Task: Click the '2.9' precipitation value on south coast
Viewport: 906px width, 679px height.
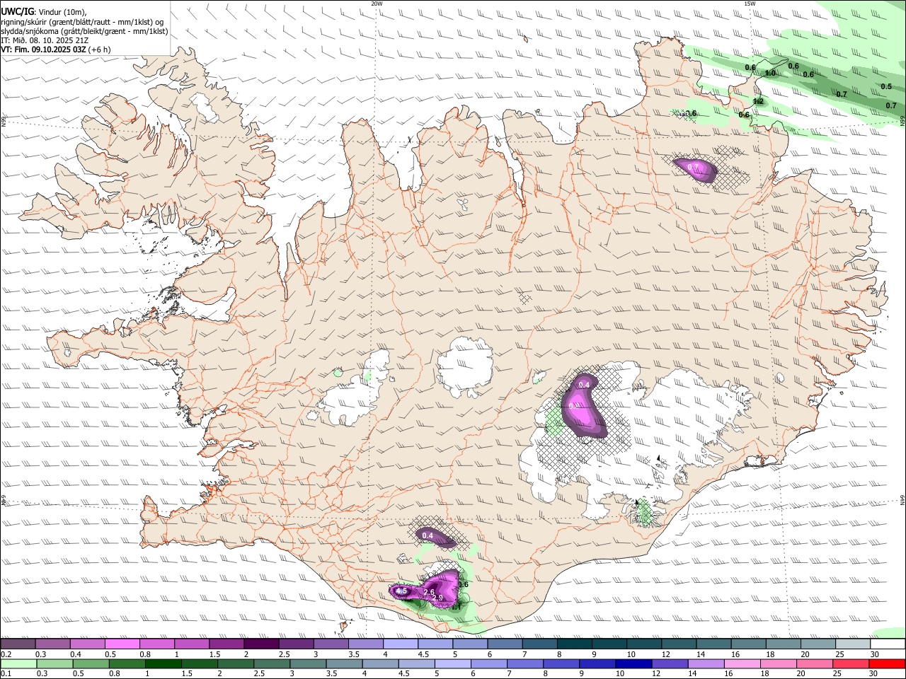Action: (x=437, y=598)
